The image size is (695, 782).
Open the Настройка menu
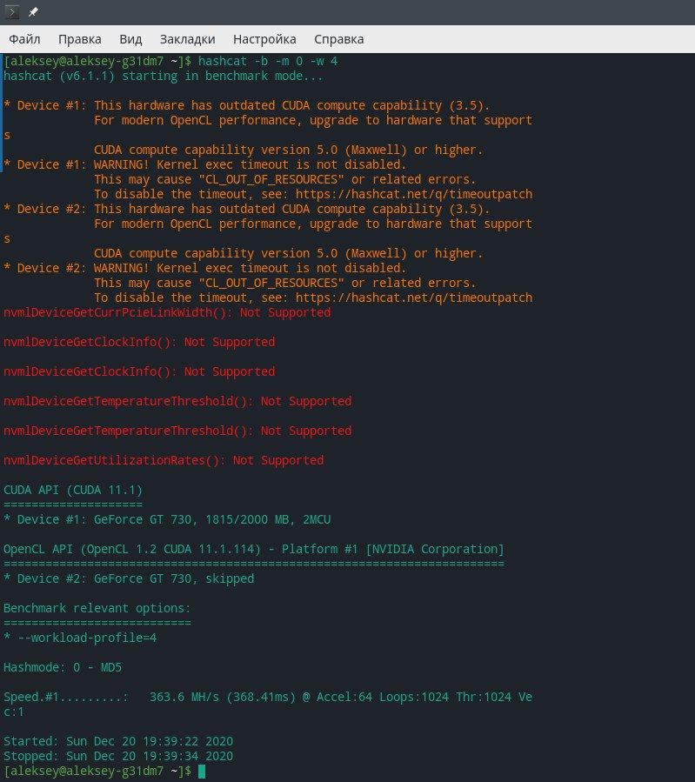(264, 39)
